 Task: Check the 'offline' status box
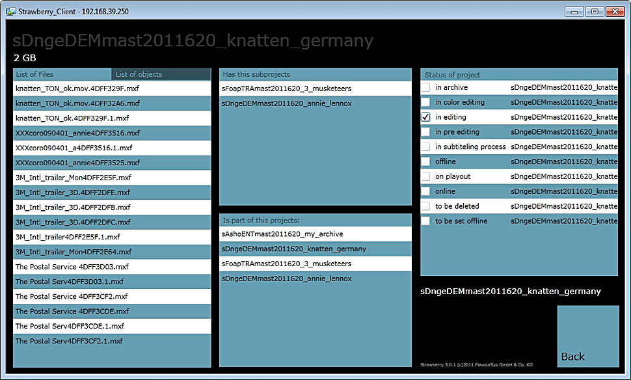click(425, 161)
